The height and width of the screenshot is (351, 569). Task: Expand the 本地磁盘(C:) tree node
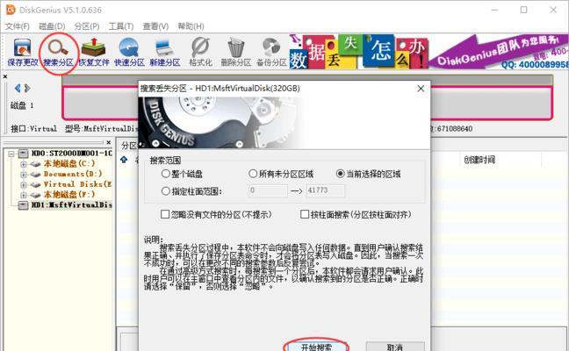(x=23, y=164)
